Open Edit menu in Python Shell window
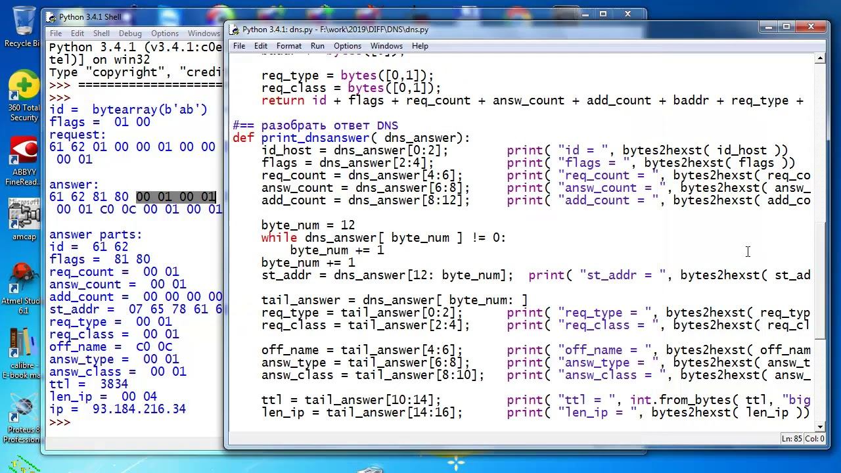841x473 pixels. pos(78,34)
